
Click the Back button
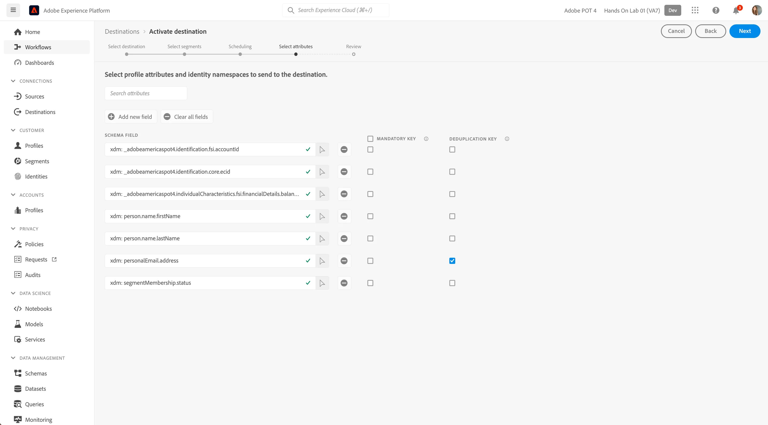[710, 31]
